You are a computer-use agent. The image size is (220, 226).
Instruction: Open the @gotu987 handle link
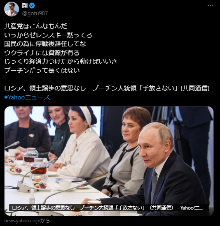[x=35, y=13]
